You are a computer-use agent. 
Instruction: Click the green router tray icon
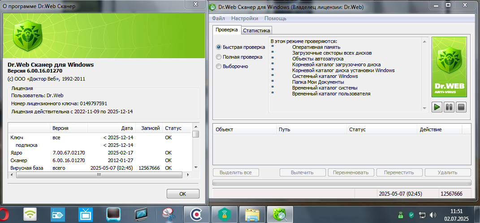pyautogui.click(x=400, y=215)
